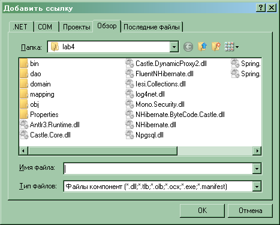Select the obj folder icon
The width and height of the screenshot is (280, 225).
24,104
